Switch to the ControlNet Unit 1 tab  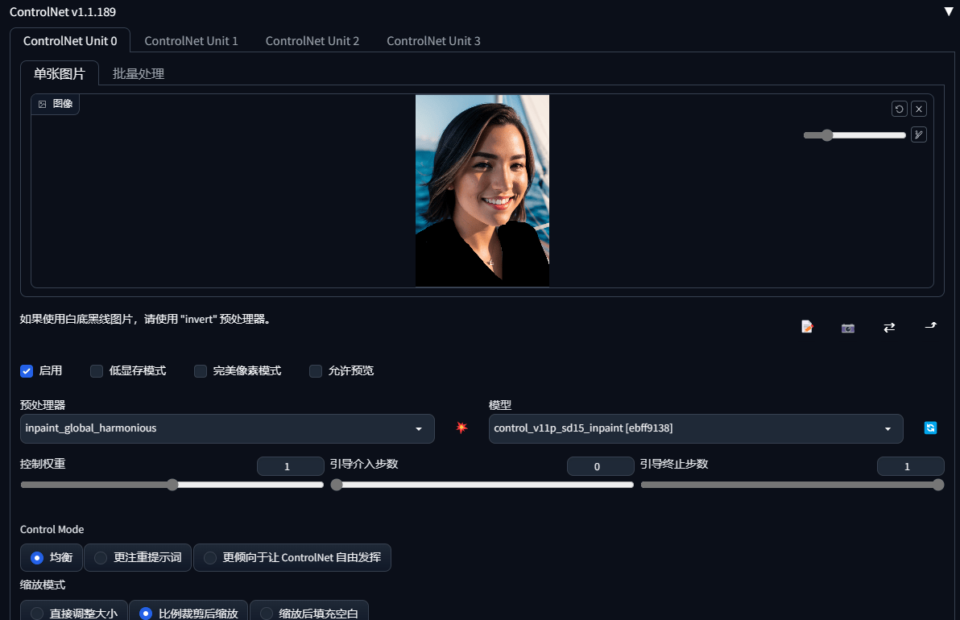[191, 41]
